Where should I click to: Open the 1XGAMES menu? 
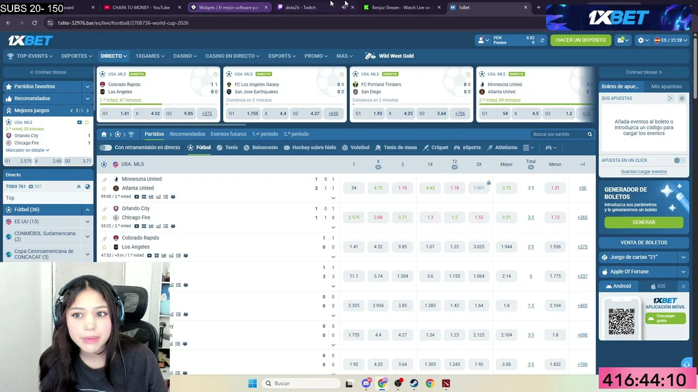pos(150,56)
